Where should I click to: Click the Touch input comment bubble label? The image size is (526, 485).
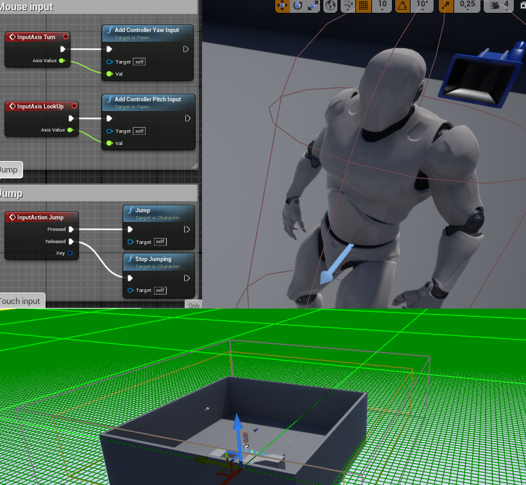pos(22,301)
